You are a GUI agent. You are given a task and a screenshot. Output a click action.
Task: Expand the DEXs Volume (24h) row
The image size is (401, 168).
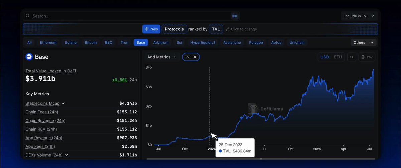[x=66, y=155]
